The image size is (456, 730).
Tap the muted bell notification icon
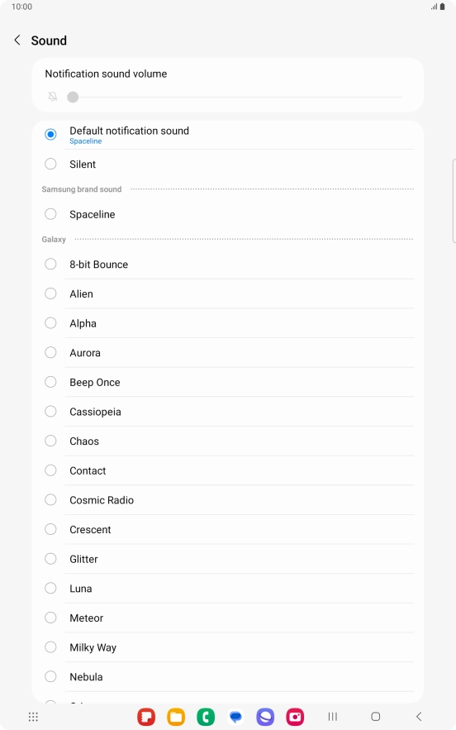point(53,97)
